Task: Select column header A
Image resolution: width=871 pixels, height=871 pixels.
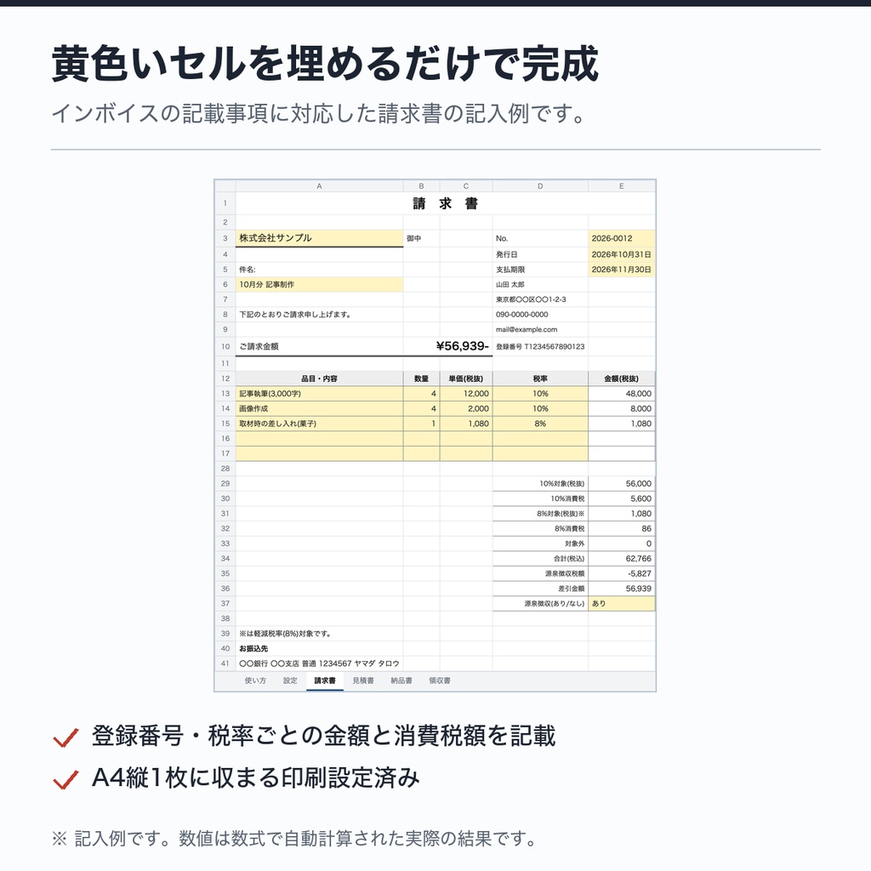Action: (x=320, y=186)
